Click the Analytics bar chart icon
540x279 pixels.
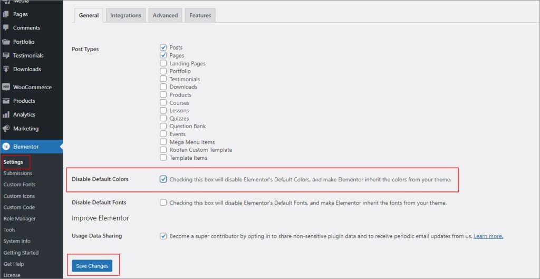tap(6, 114)
